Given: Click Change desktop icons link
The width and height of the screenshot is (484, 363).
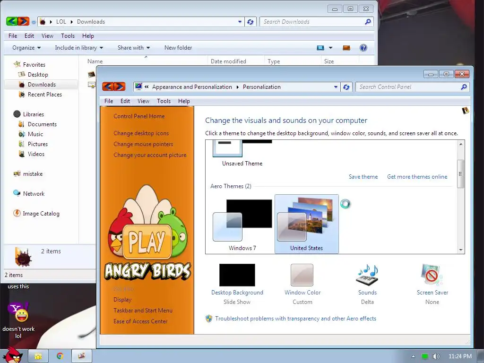Looking at the screenshot, I should click(x=141, y=133).
